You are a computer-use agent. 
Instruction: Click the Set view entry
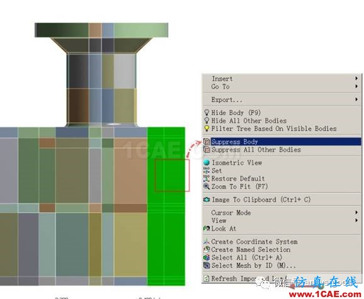[282, 171]
